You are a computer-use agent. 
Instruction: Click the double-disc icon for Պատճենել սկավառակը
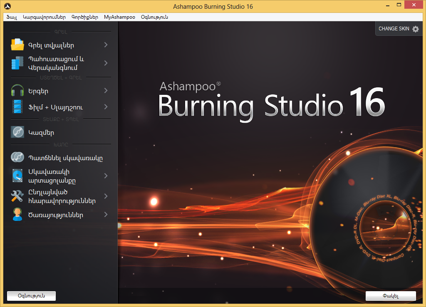tap(17, 157)
